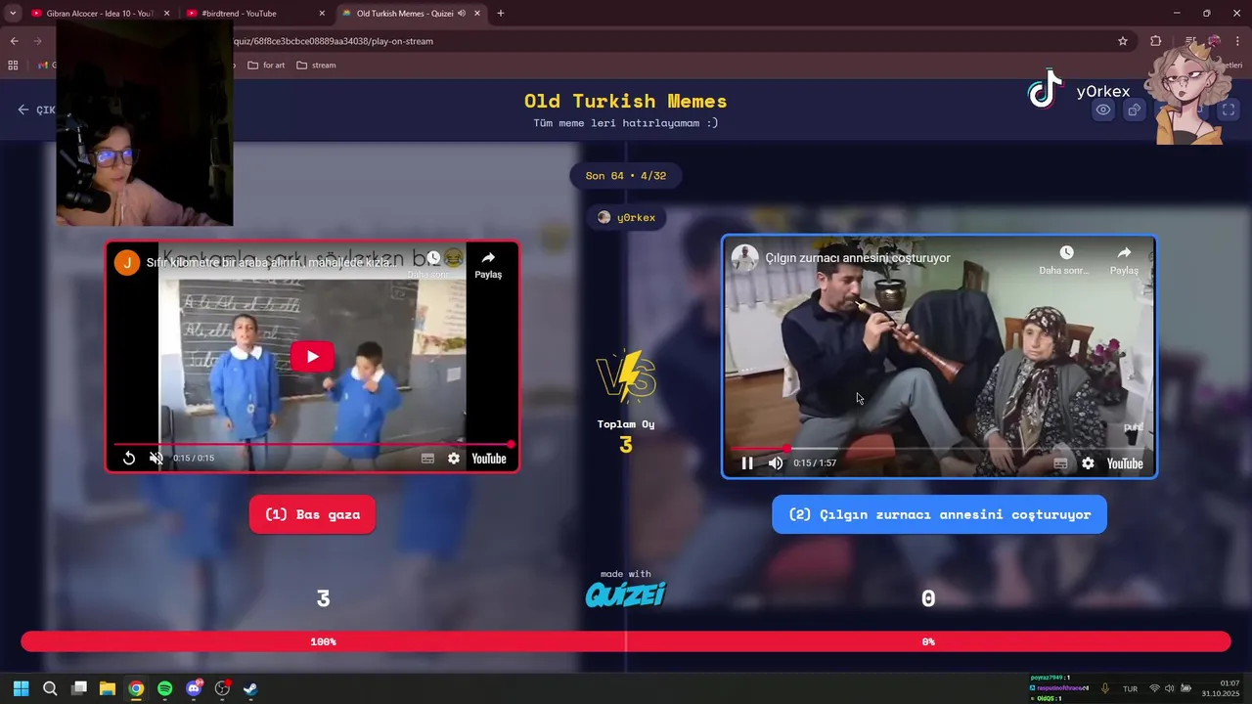Open the Wi-Fi network tray icon

point(1154,688)
